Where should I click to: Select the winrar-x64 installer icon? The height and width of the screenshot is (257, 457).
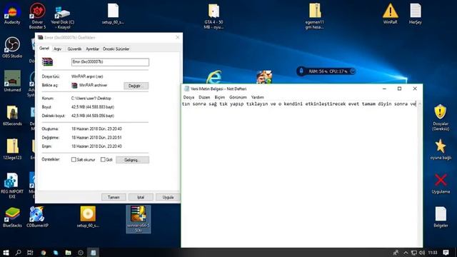tap(139, 219)
